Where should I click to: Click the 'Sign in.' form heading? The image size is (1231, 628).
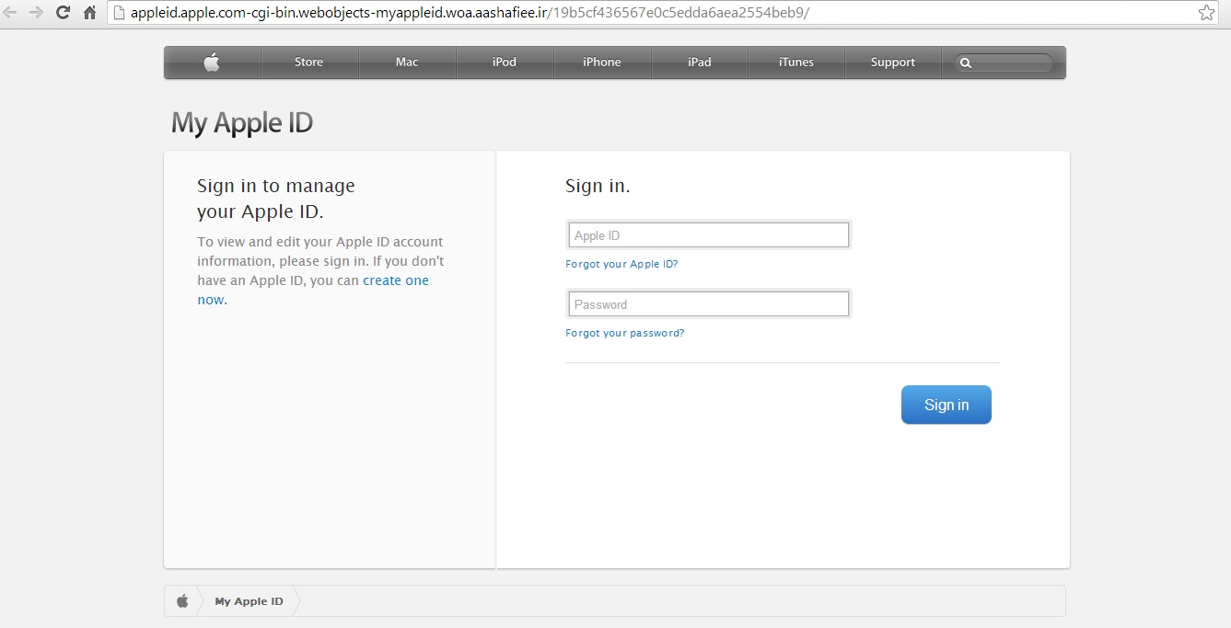(598, 186)
